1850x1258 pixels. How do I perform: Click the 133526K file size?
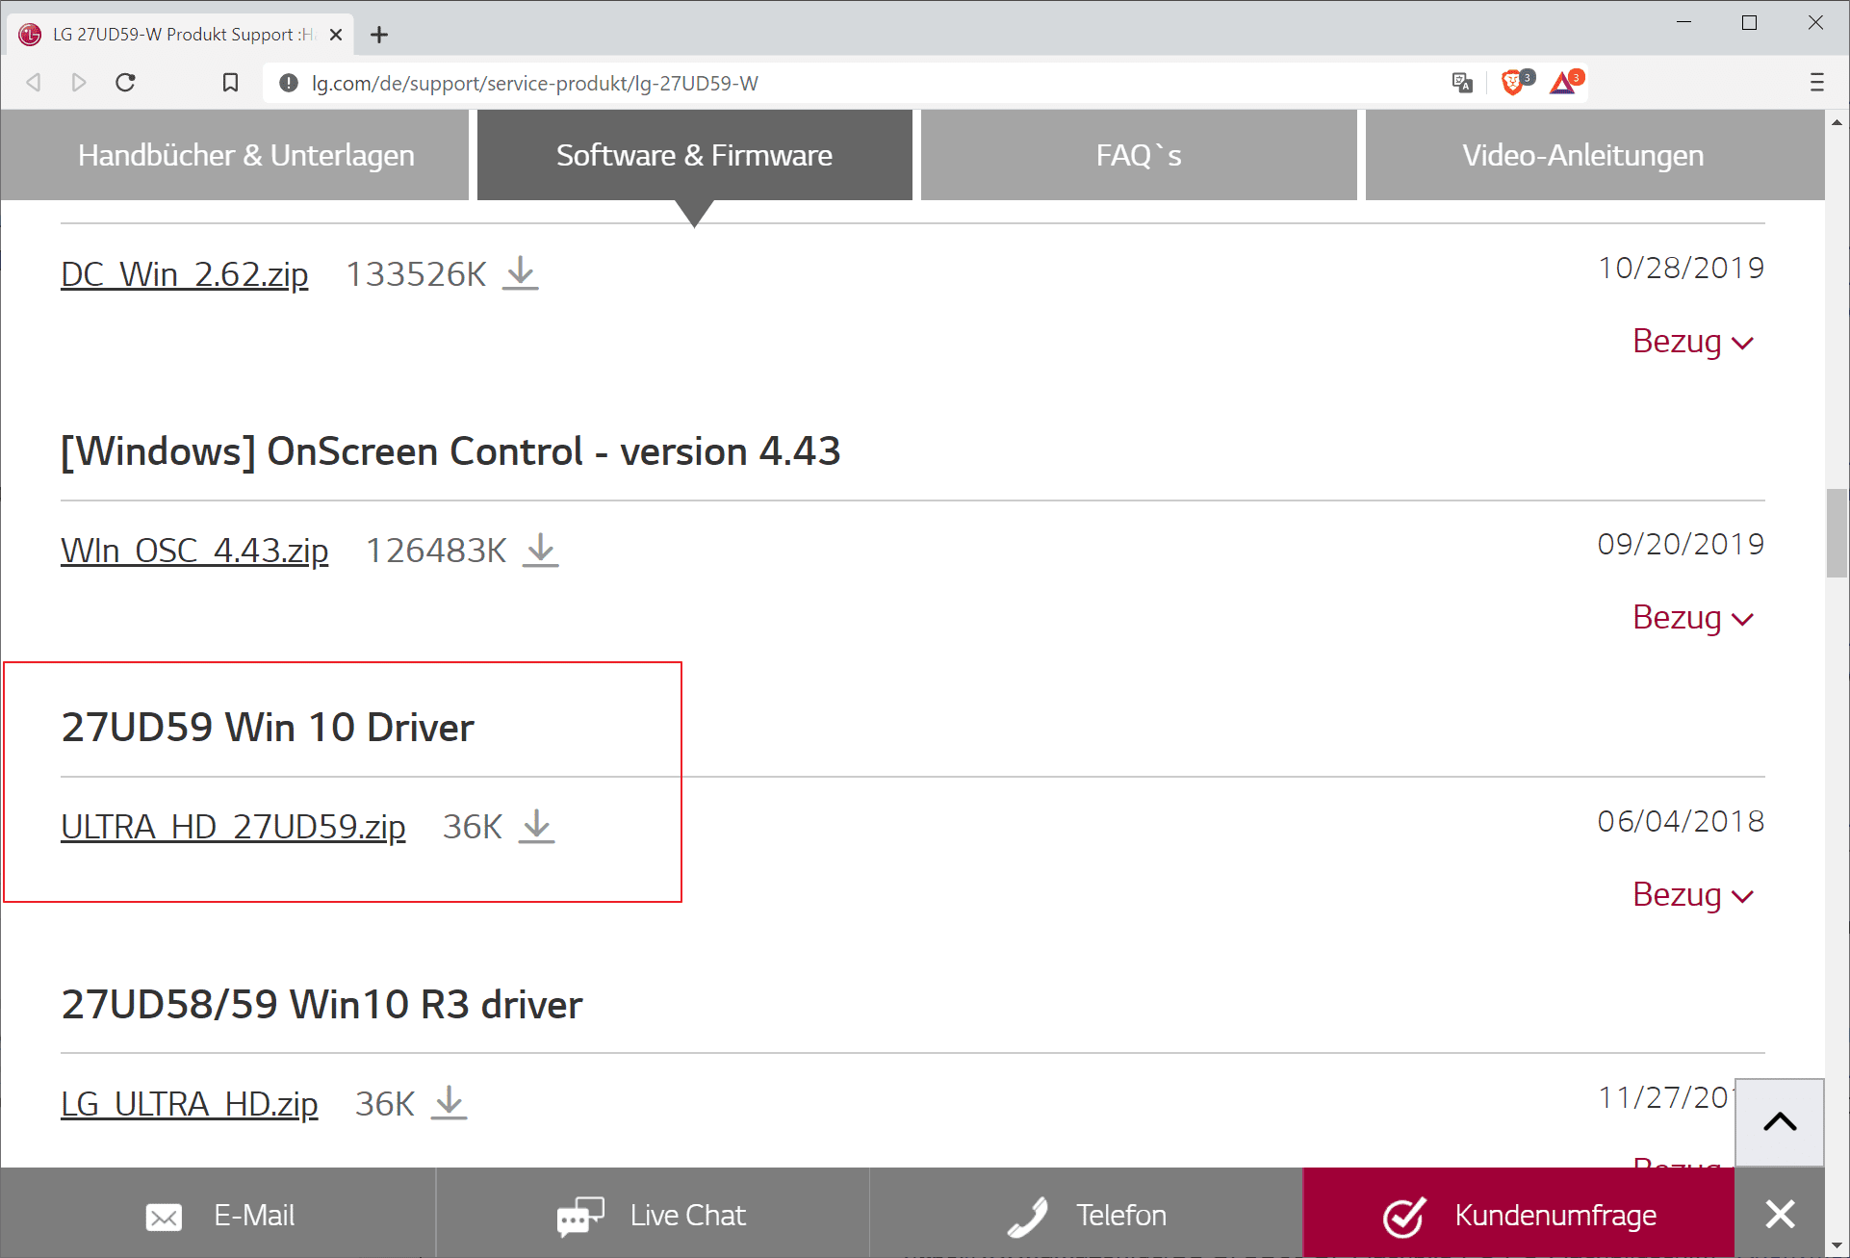[x=416, y=274]
